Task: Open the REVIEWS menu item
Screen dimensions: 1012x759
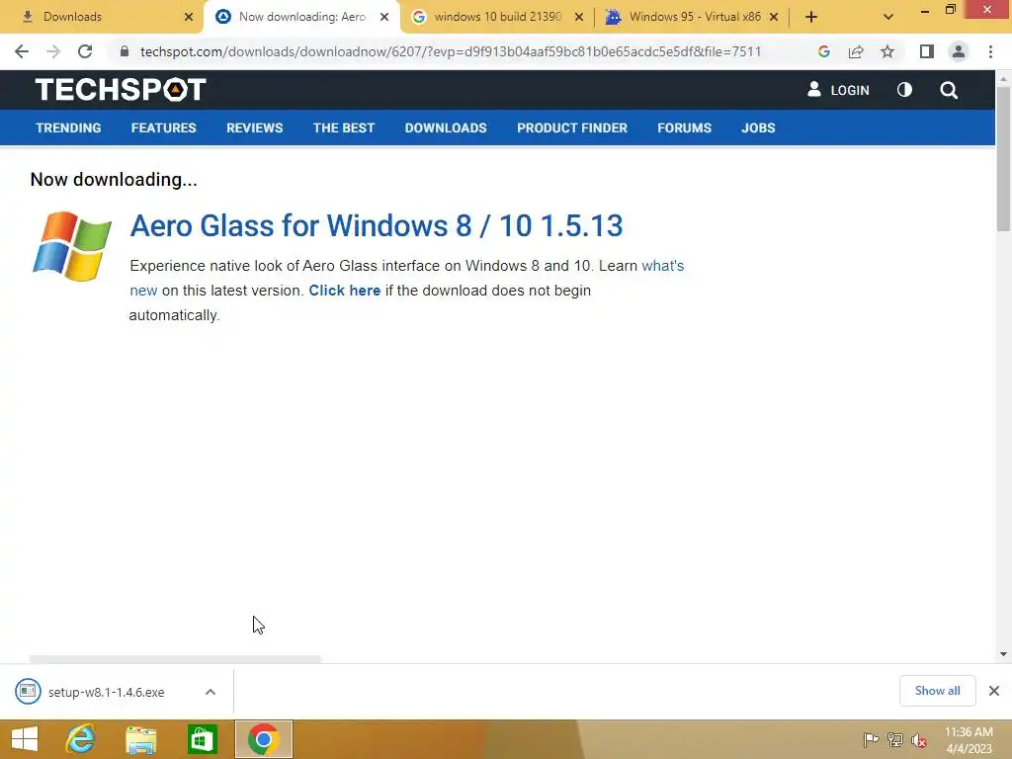Action: click(254, 127)
